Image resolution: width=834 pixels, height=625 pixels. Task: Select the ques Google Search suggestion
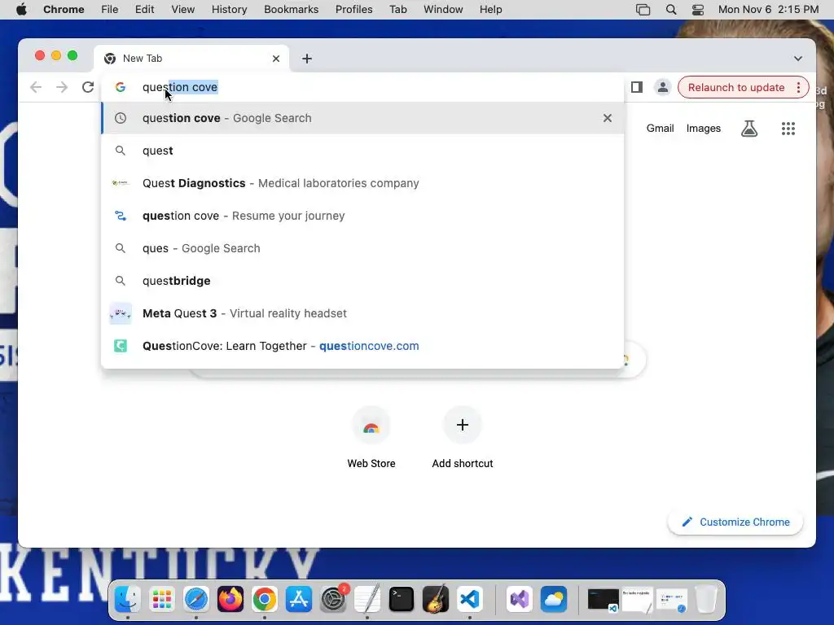click(x=362, y=248)
